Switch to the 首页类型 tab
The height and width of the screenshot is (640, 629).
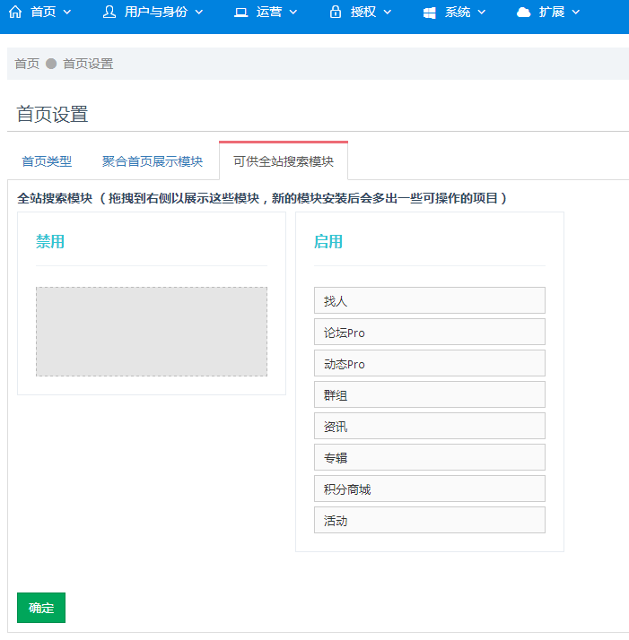click(x=47, y=161)
